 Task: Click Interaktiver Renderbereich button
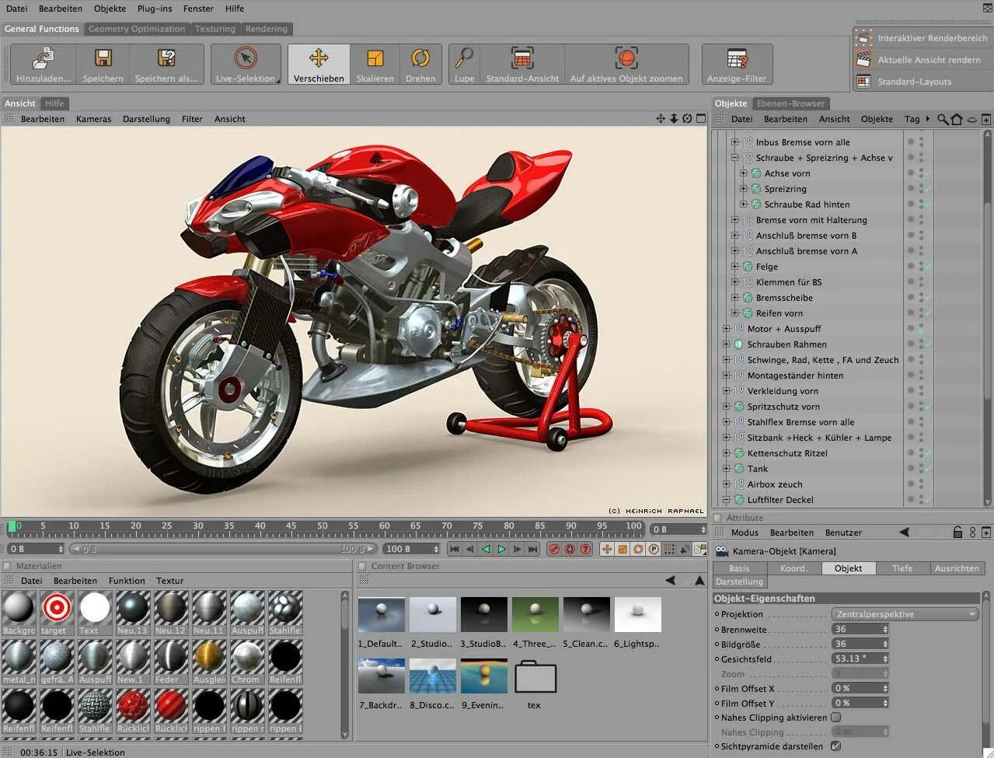point(932,38)
